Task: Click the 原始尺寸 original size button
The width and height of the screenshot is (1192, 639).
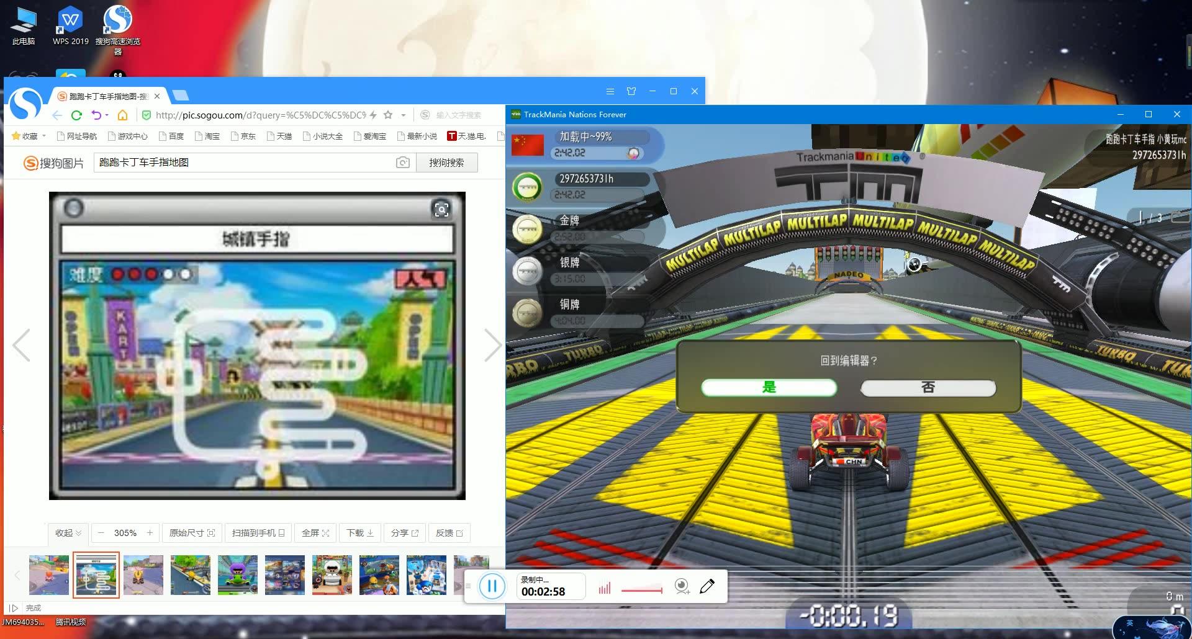Action: pos(192,533)
